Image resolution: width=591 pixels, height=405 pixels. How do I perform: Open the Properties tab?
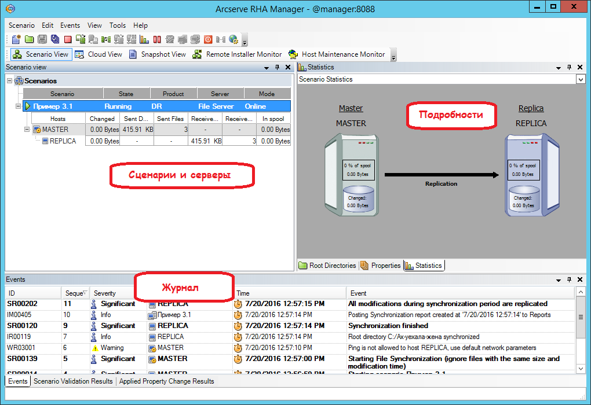[x=380, y=266]
